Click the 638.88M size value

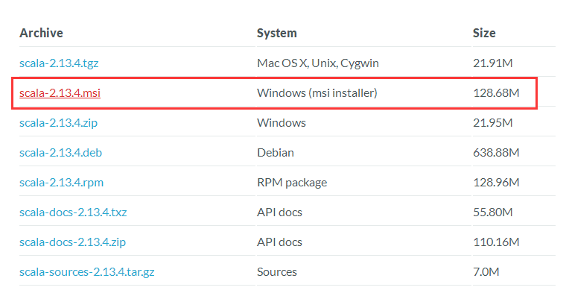(x=496, y=153)
